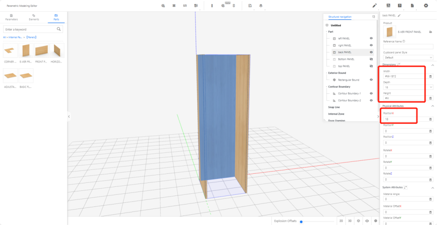Rename back PANEL using the pencil icon

pyautogui.click(x=399, y=15)
